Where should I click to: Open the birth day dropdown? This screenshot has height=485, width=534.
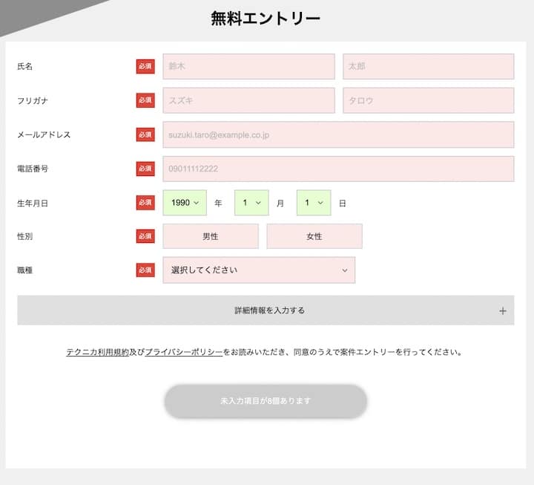pos(314,203)
